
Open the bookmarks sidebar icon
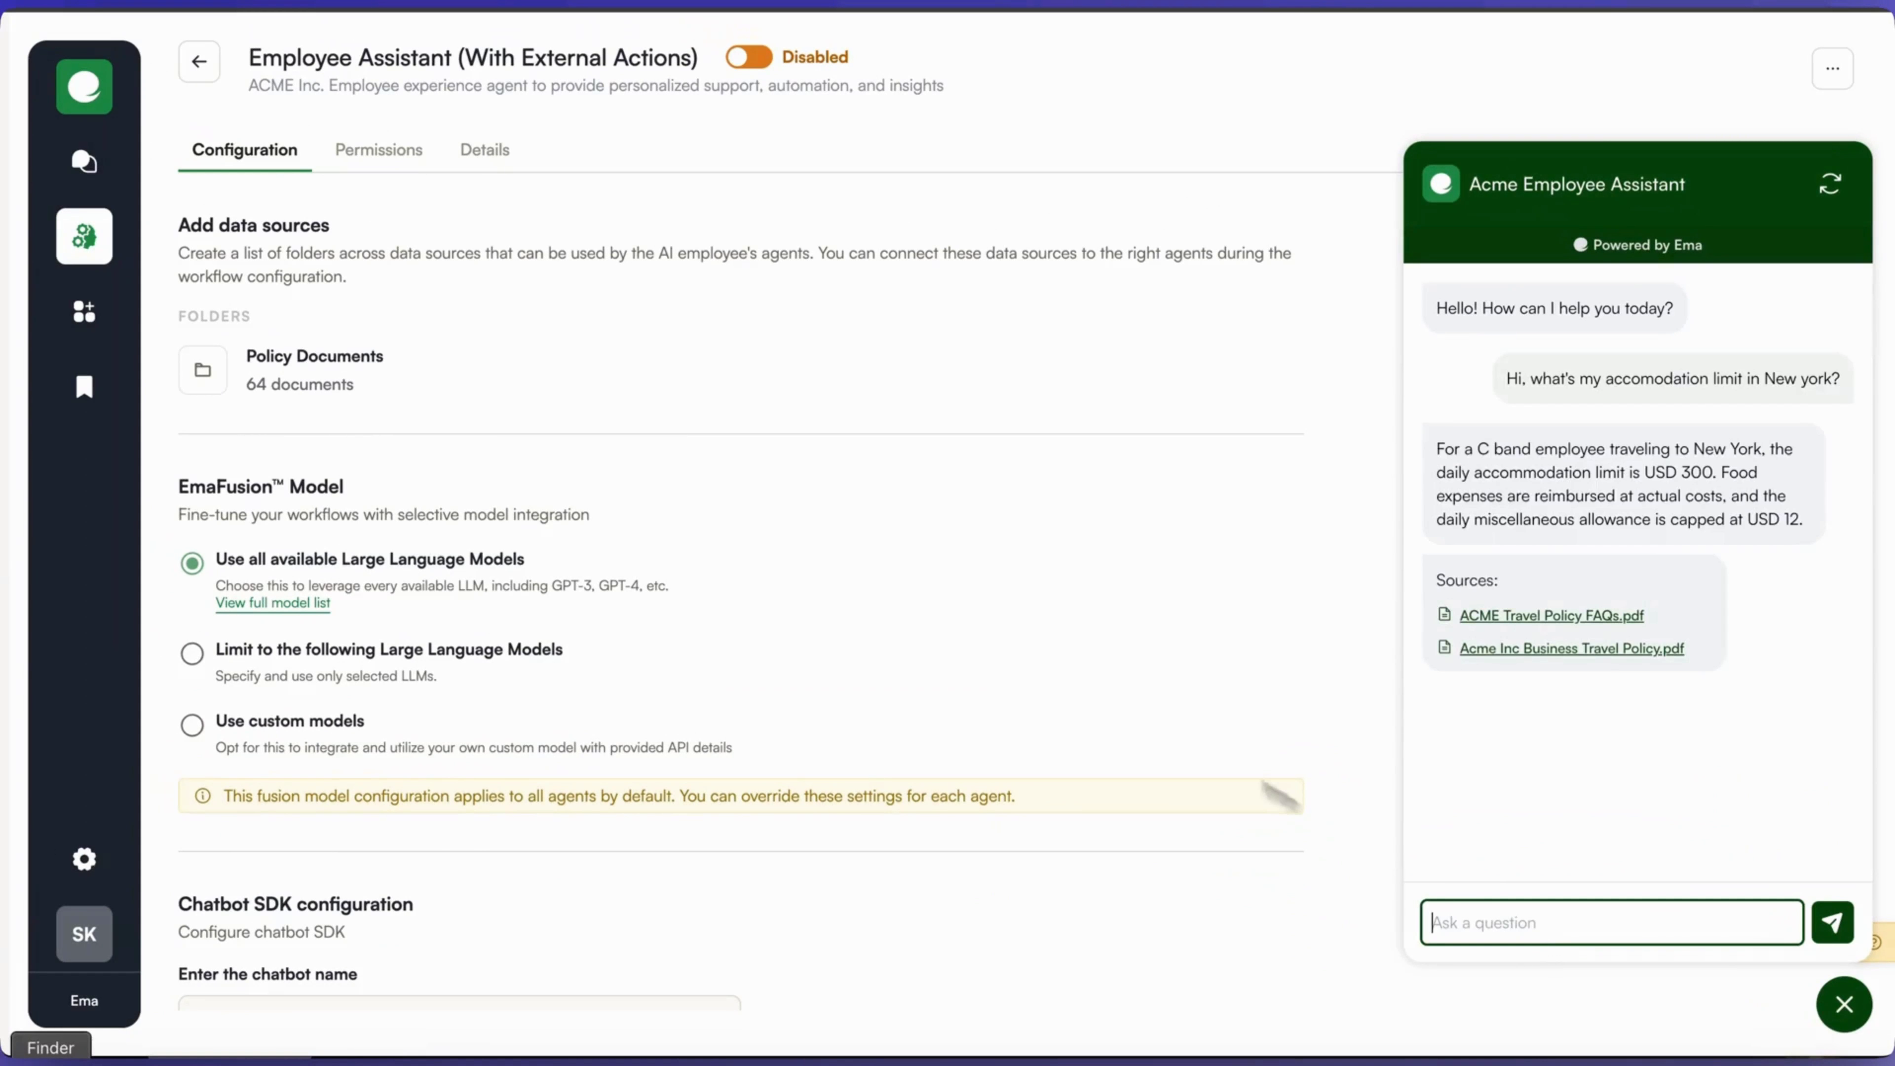click(x=84, y=386)
